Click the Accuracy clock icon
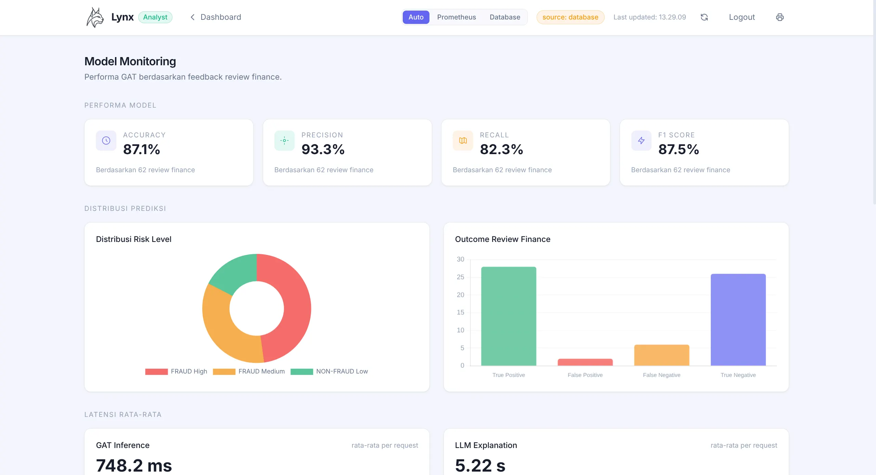This screenshot has width=876, height=475. pyautogui.click(x=106, y=140)
